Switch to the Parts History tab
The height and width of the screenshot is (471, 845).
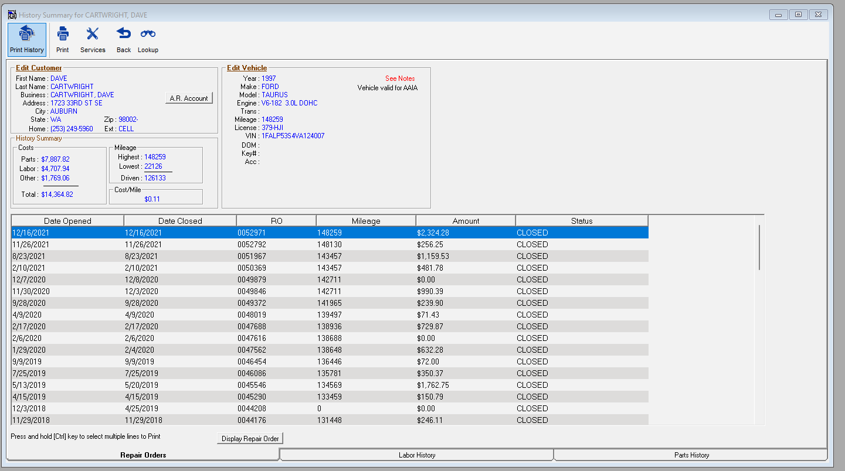691,455
